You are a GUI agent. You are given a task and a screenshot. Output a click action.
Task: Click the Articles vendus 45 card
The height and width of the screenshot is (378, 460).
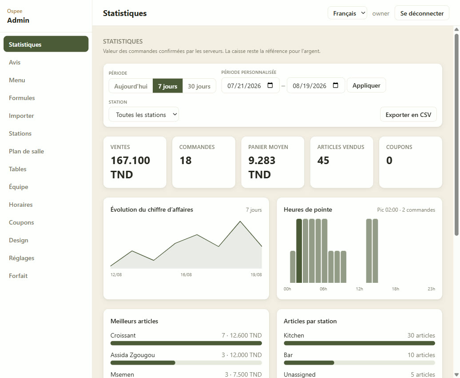(341, 162)
